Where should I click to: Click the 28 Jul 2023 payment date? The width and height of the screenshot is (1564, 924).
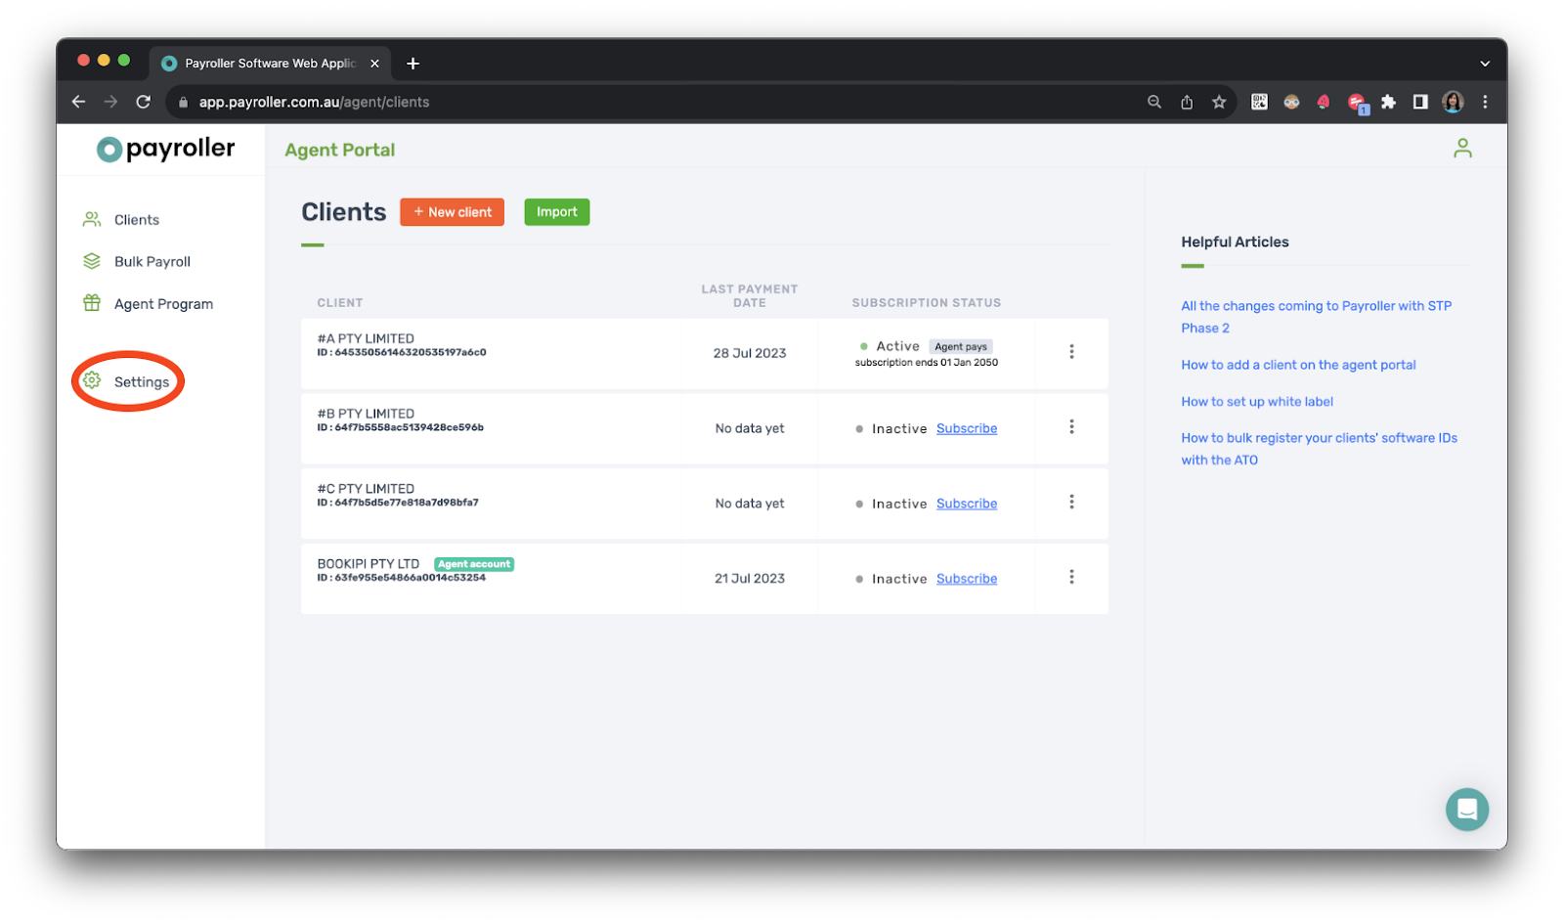pyautogui.click(x=750, y=354)
